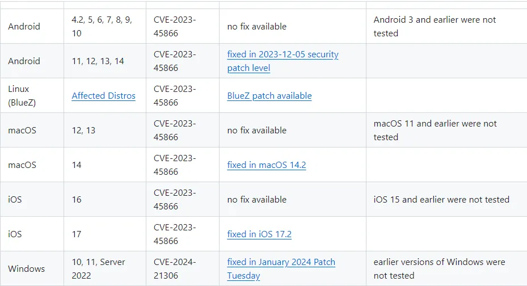
Task: Select the '10, 11, Server 2022' cell
Action: (x=105, y=268)
